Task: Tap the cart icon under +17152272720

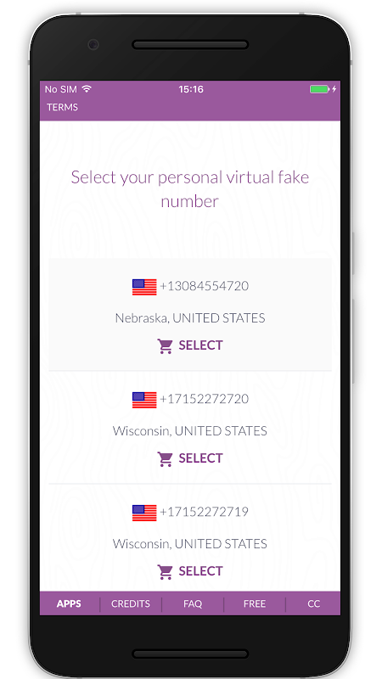Action: [x=165, y=459]
